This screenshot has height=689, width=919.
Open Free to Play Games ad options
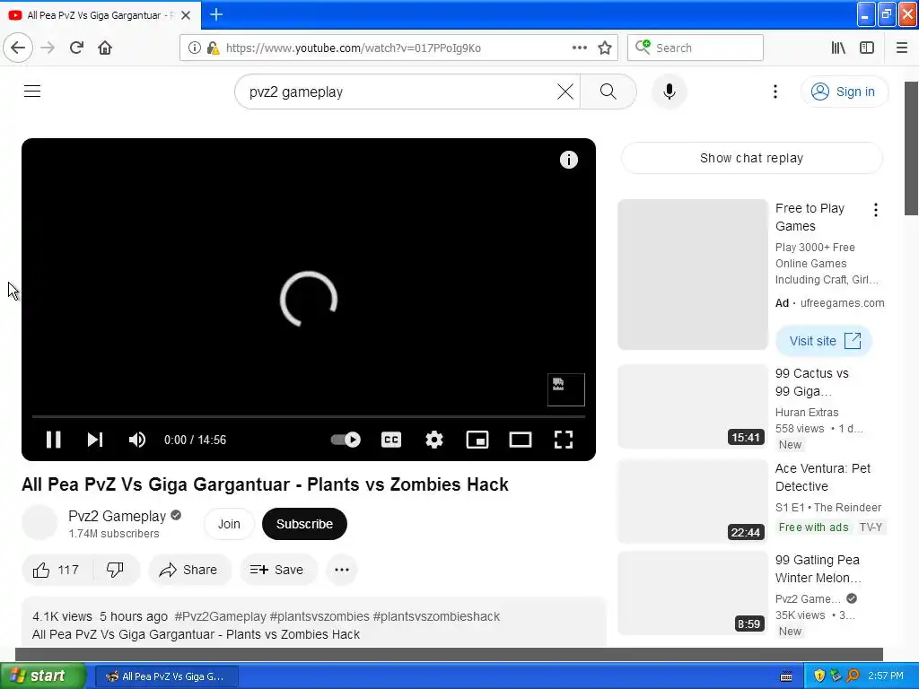coord(875,210)
